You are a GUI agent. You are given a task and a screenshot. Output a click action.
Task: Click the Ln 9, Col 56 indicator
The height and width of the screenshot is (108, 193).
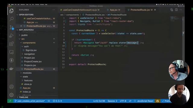tap(99, 101)
